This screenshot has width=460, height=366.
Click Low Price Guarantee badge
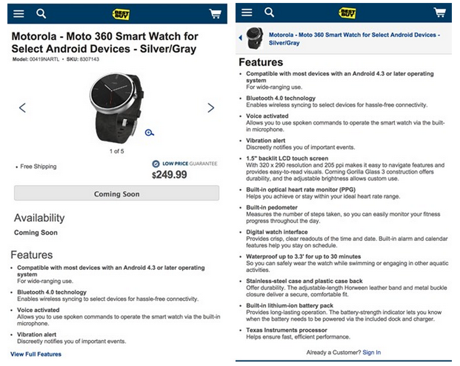(x=185, y=163)
